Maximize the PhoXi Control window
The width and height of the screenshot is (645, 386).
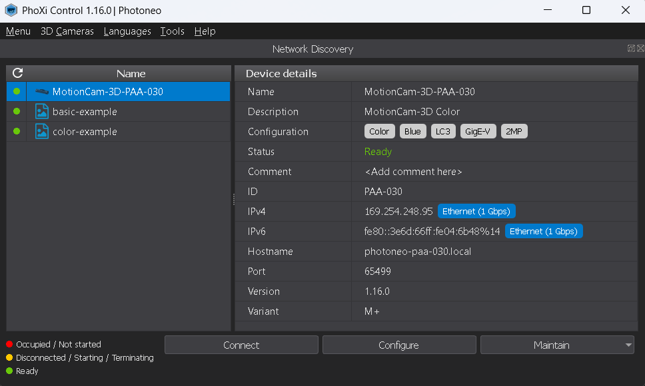586,10
